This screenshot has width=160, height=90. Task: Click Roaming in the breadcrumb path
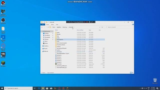pyautogui.click(x=65, y=27)
